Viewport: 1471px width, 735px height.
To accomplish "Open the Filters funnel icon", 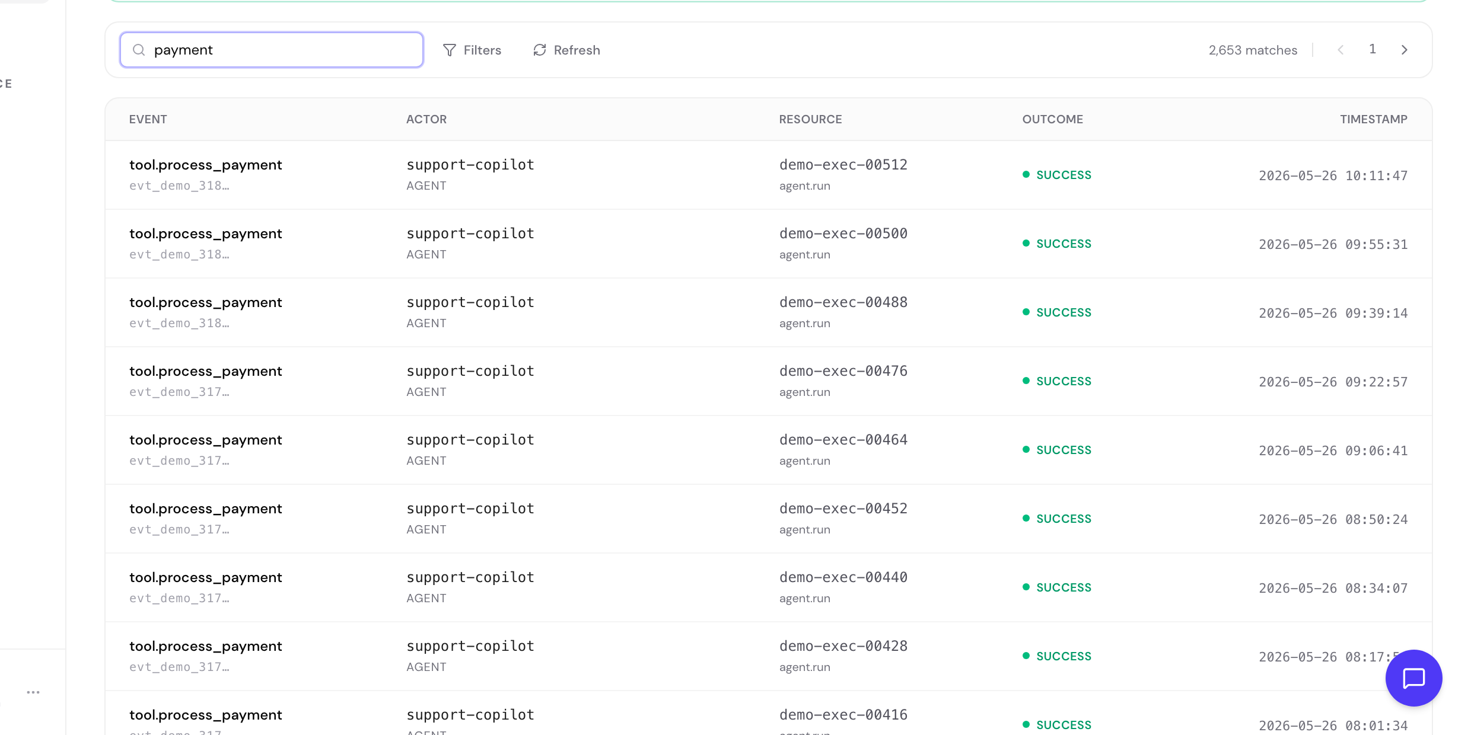I will point(450,50).
